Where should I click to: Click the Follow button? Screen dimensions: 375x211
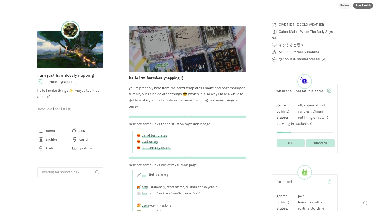click(345, 6)
